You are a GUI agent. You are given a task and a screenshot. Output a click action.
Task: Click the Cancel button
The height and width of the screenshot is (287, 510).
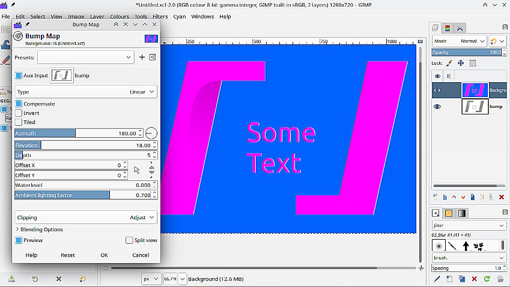141,255
